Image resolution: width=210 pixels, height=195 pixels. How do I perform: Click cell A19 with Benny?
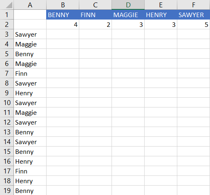click(30, 191)
